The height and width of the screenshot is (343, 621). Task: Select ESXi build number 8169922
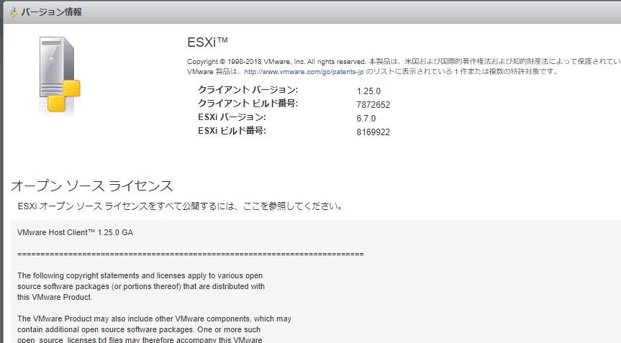(373, 132)
